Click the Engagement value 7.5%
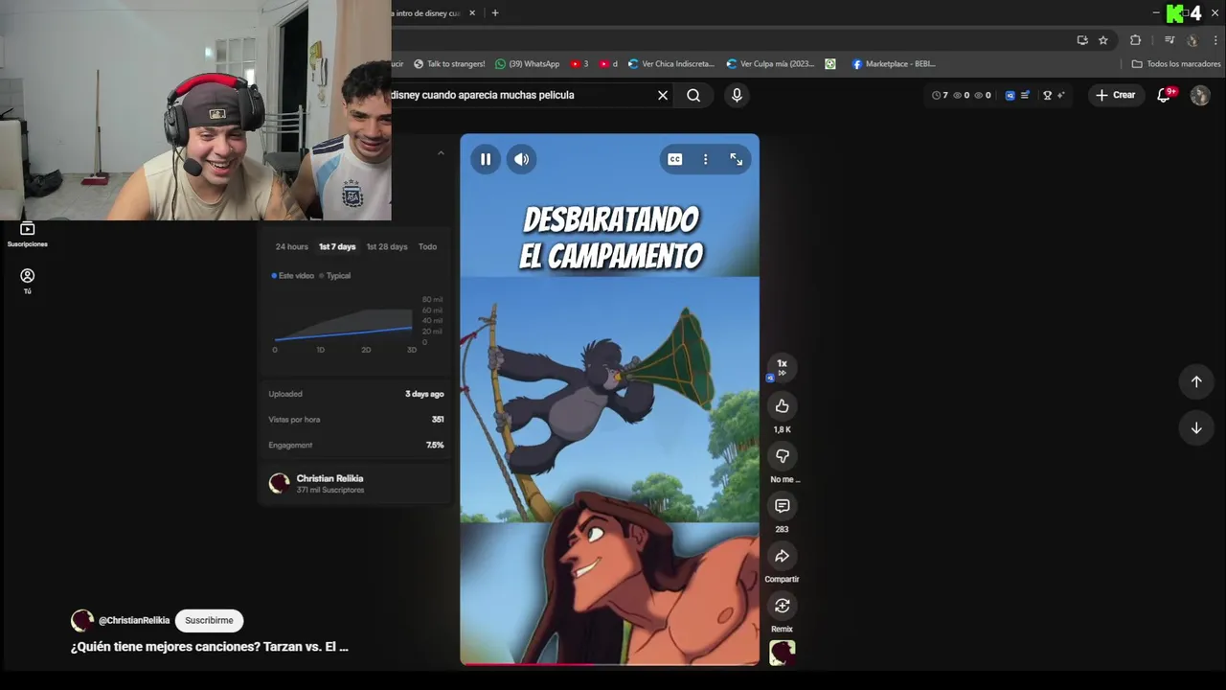 coord(435,445)
